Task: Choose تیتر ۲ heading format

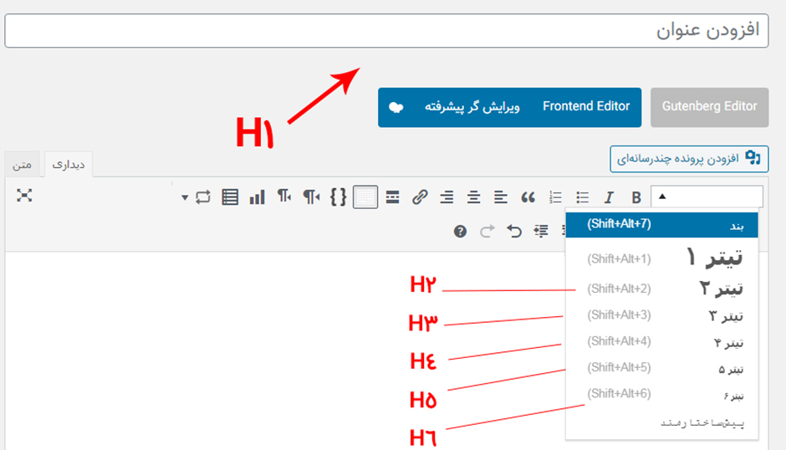Action: pos(661,289)
